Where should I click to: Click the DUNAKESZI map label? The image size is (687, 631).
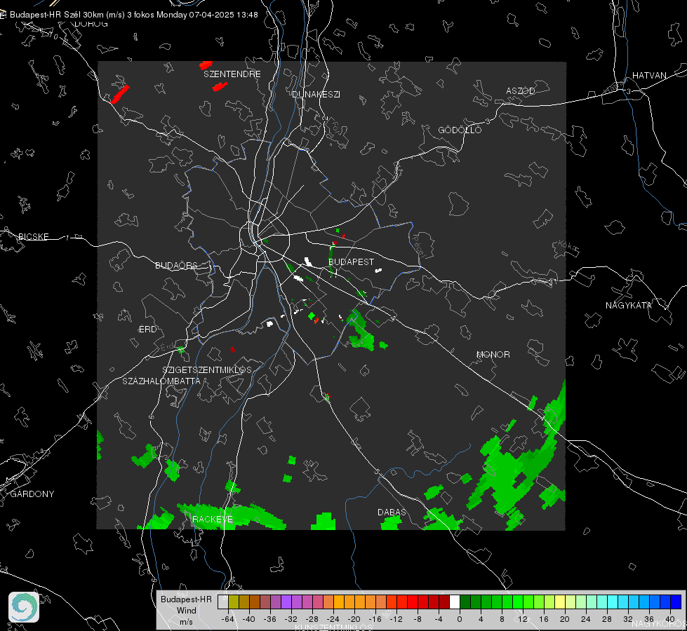(316, 94)
